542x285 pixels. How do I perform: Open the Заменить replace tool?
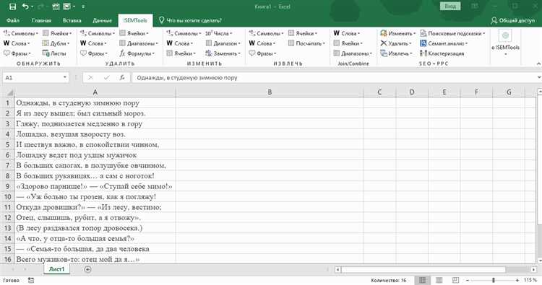(x=223, y=53)
